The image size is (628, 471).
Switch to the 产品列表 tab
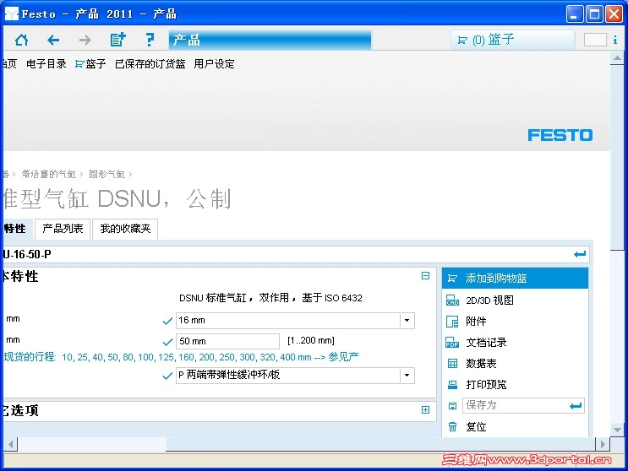coord(63,229)
